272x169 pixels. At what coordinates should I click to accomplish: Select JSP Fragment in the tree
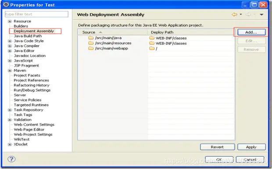[26, 66]
